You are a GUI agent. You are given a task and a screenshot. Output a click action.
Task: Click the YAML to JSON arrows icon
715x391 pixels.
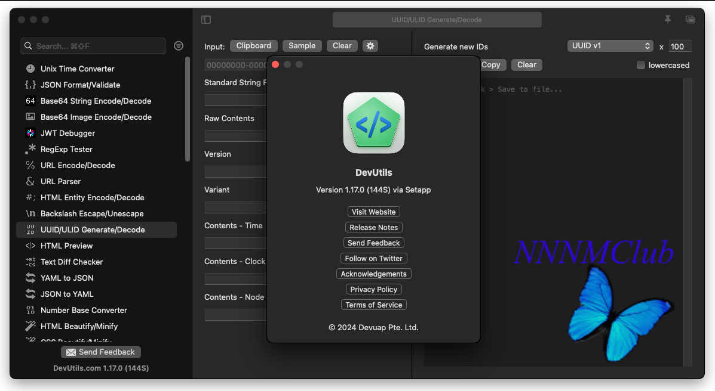pos(30,278)
